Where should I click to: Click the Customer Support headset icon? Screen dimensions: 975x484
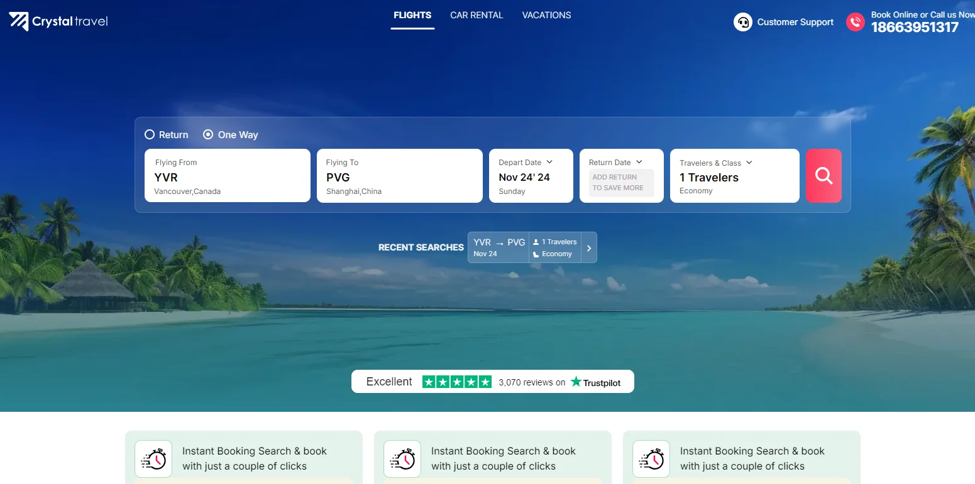click(x=742, y=23)
